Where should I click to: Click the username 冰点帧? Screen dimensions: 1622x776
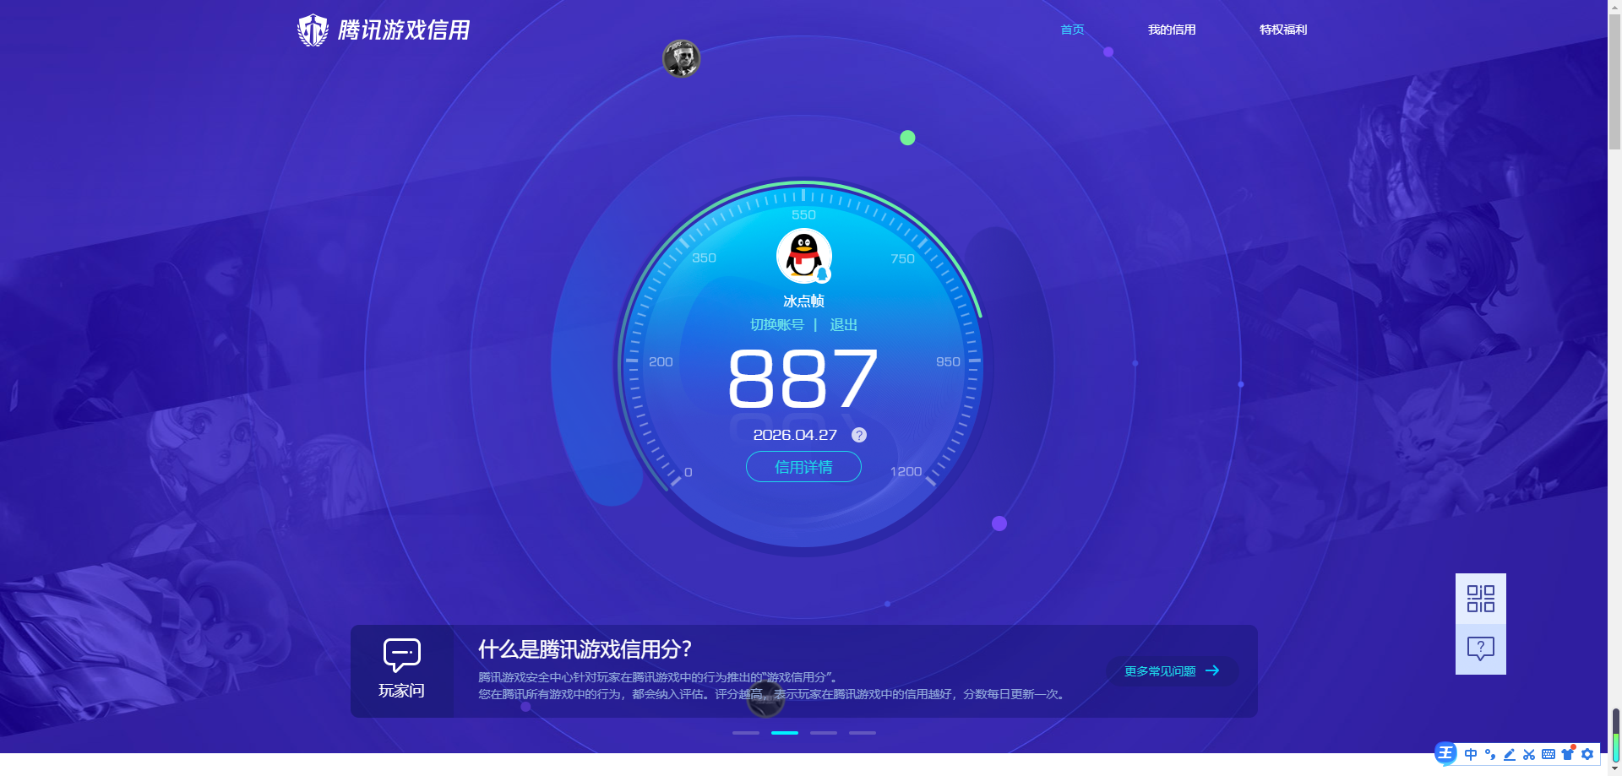tap(803, 301)
